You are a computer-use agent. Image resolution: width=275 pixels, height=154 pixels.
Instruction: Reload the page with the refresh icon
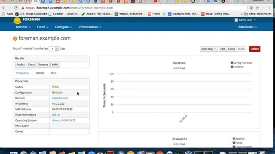pos(16,8)
